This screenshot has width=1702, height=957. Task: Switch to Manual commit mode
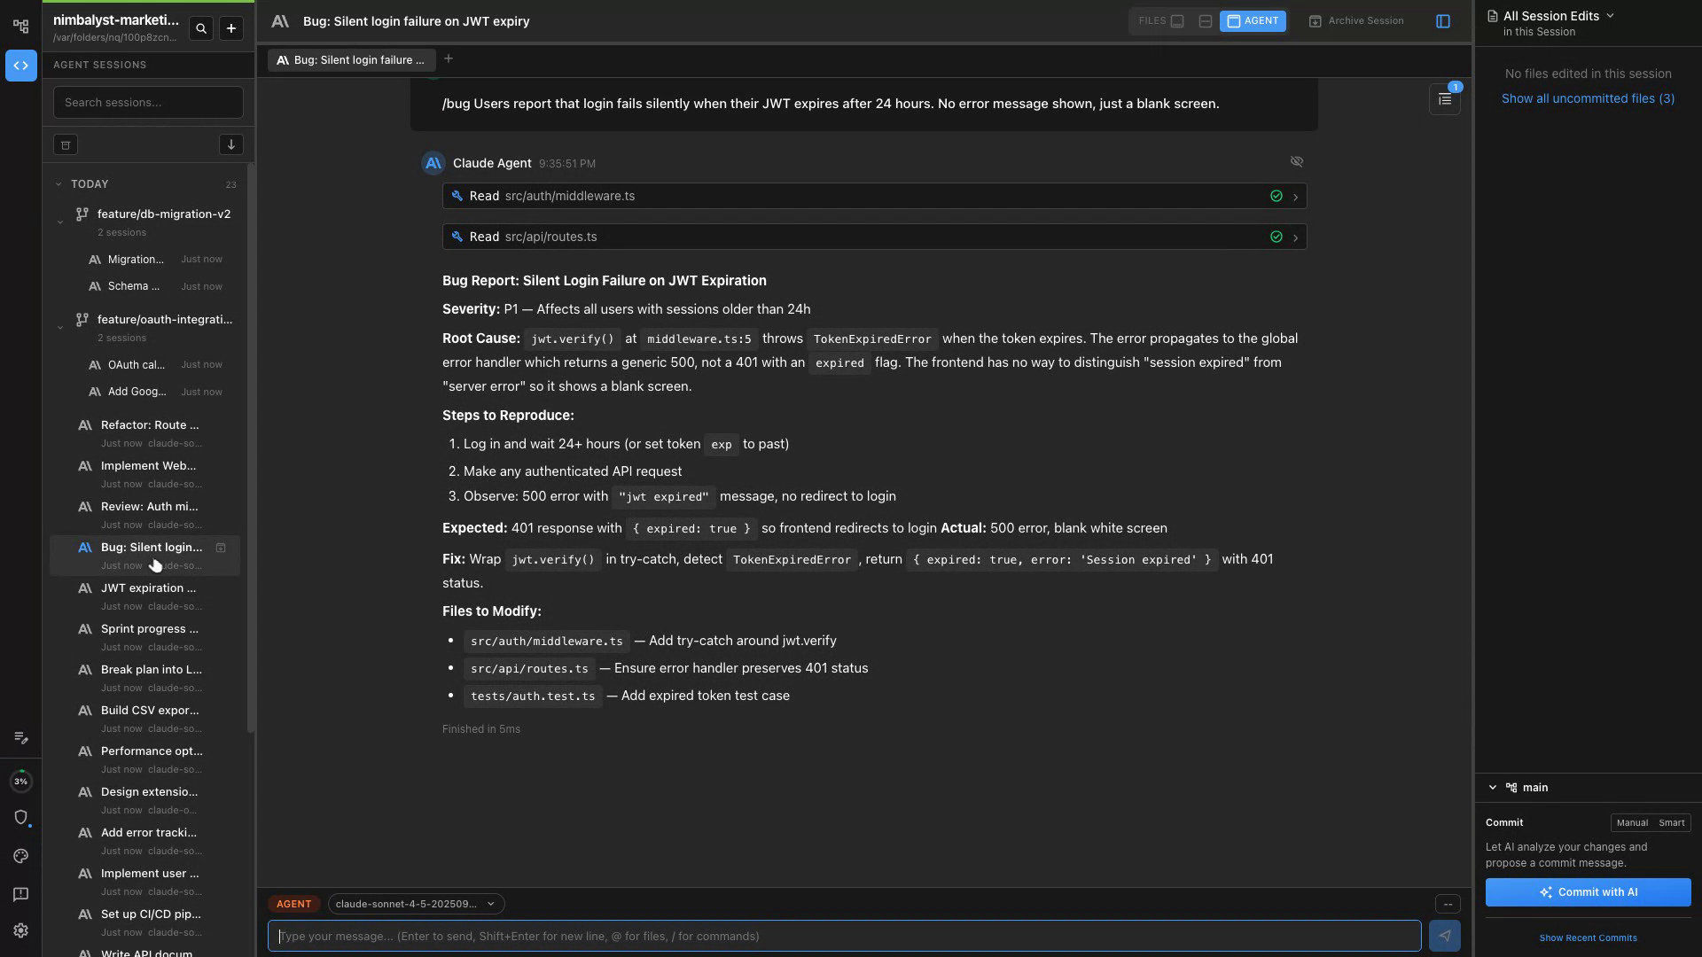pyautogui.click(x=1631, y=822)
